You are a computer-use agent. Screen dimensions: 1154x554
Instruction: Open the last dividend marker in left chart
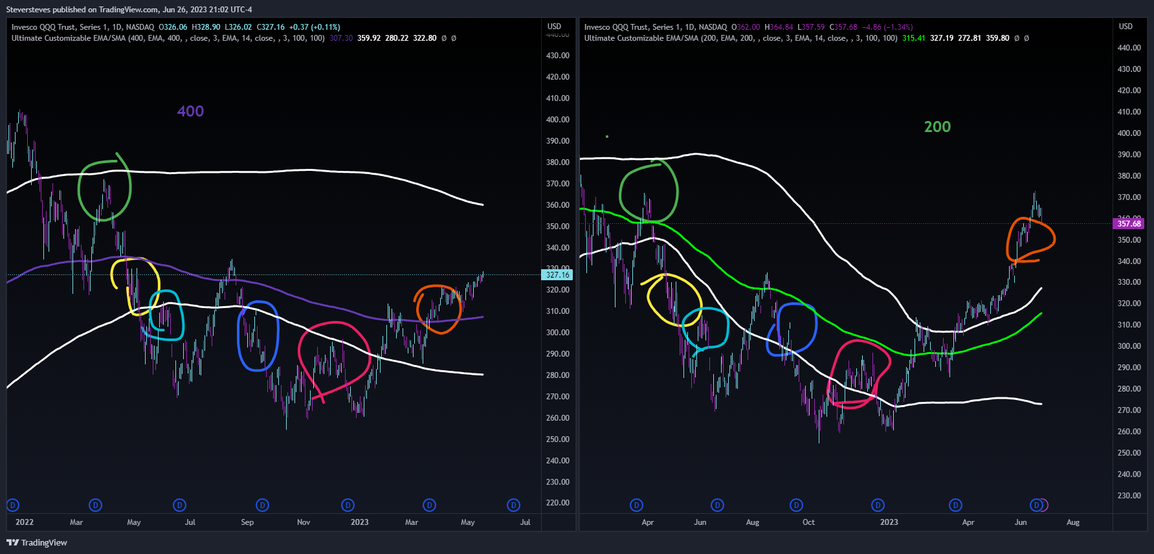513,505
